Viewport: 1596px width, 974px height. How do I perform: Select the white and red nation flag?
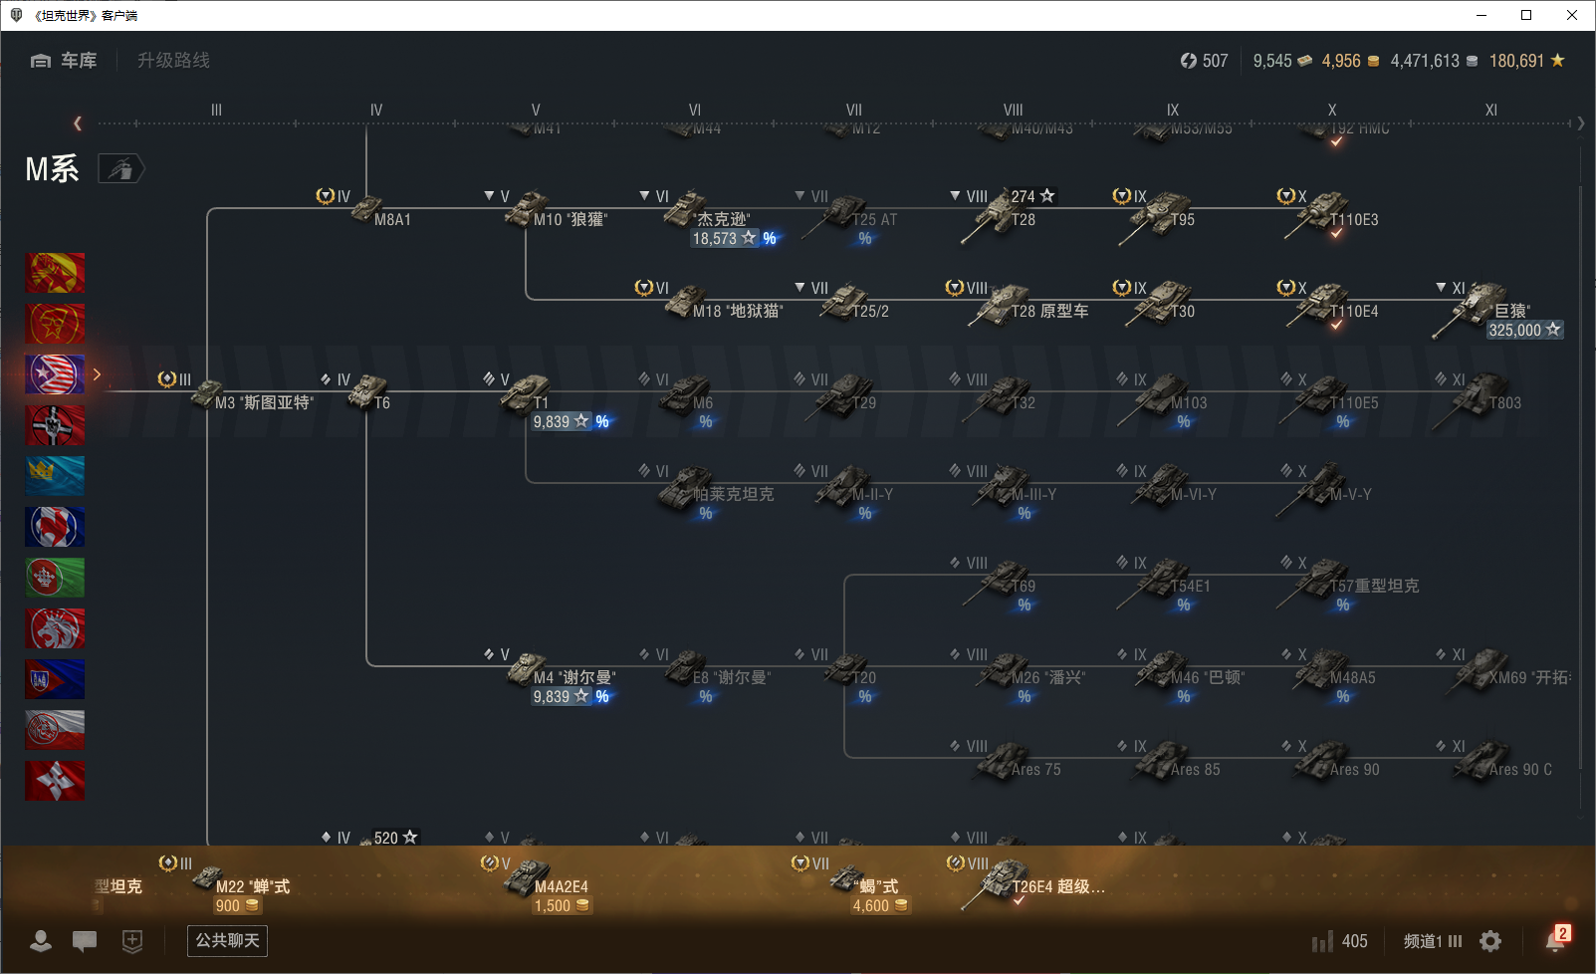point(55,730)
